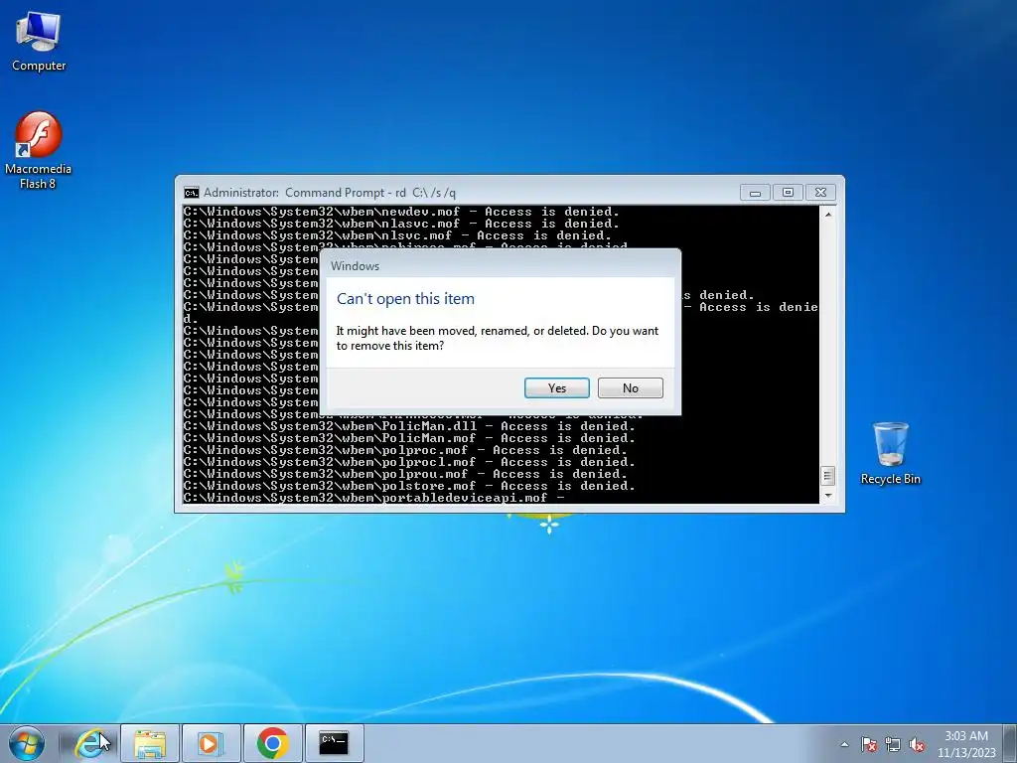Viewport: 1017px width, 763px height.
Task: Click the console scrollbar up arrow
Action: coord(828,214)
